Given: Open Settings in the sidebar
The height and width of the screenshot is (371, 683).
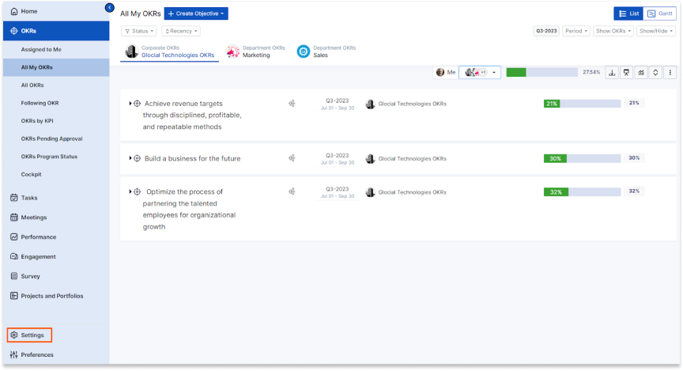Looking at the screenshot, I should (x=29, y=335).
